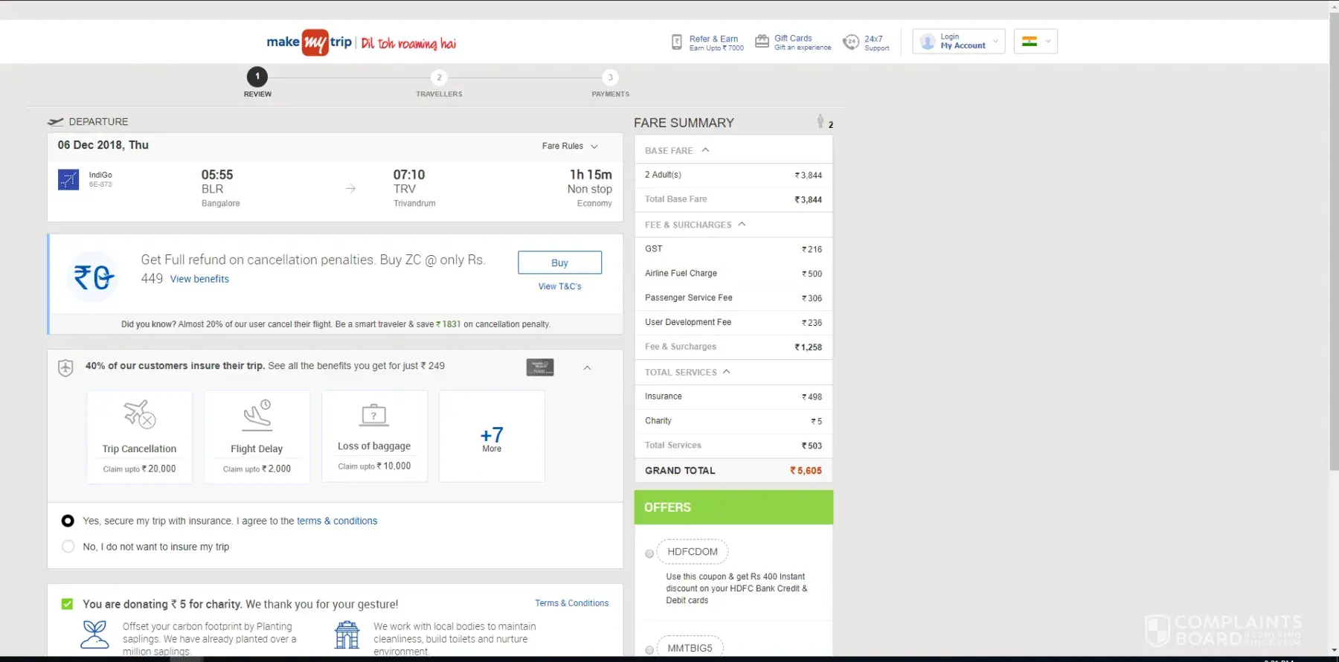
Task: Click the MMTBIG5 coupon code label
Action: pyautogui.click(x=690, y=648)
